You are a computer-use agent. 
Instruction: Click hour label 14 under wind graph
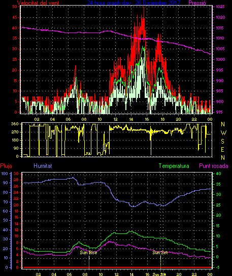[131, 119]
